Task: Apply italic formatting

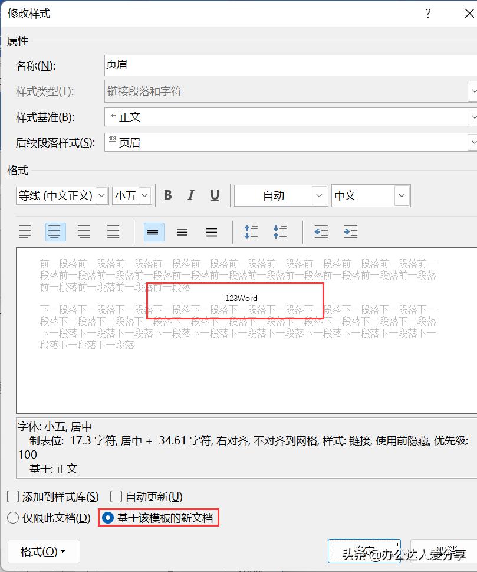Action: pos(191,195)
